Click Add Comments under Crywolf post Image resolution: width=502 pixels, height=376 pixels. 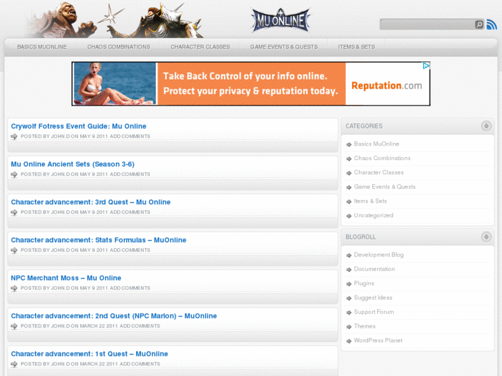(x=130, y=137)
